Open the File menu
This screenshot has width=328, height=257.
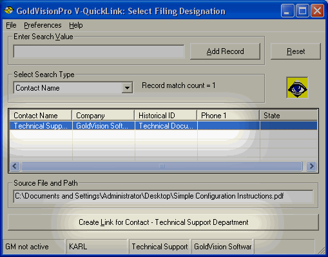coord(11,25)
